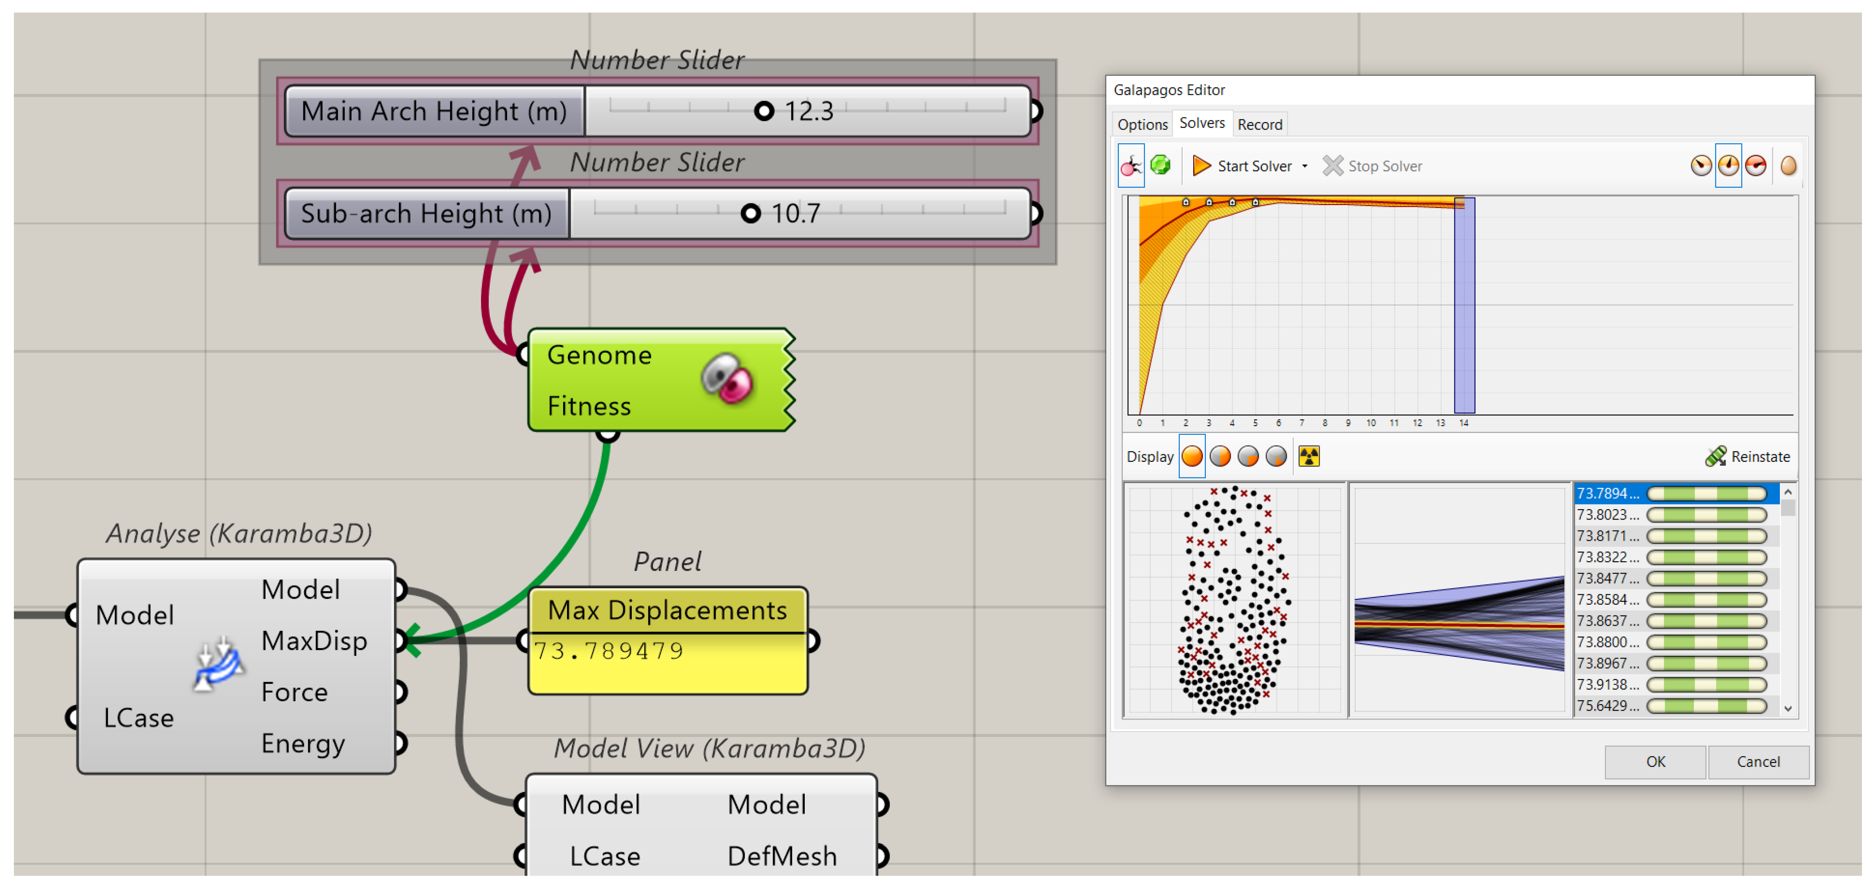
Task: Toggle display all genomes full orange circle
Action: [1191, 457]
